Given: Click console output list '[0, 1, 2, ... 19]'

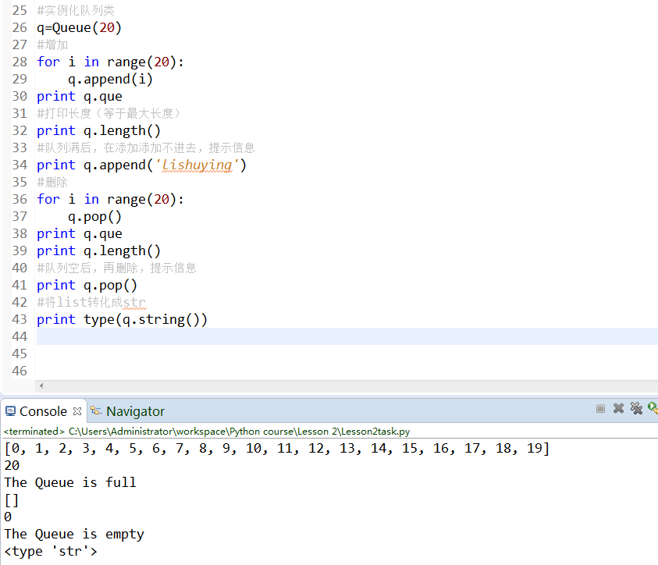Looking at the screenshot, I should point(277,449).
